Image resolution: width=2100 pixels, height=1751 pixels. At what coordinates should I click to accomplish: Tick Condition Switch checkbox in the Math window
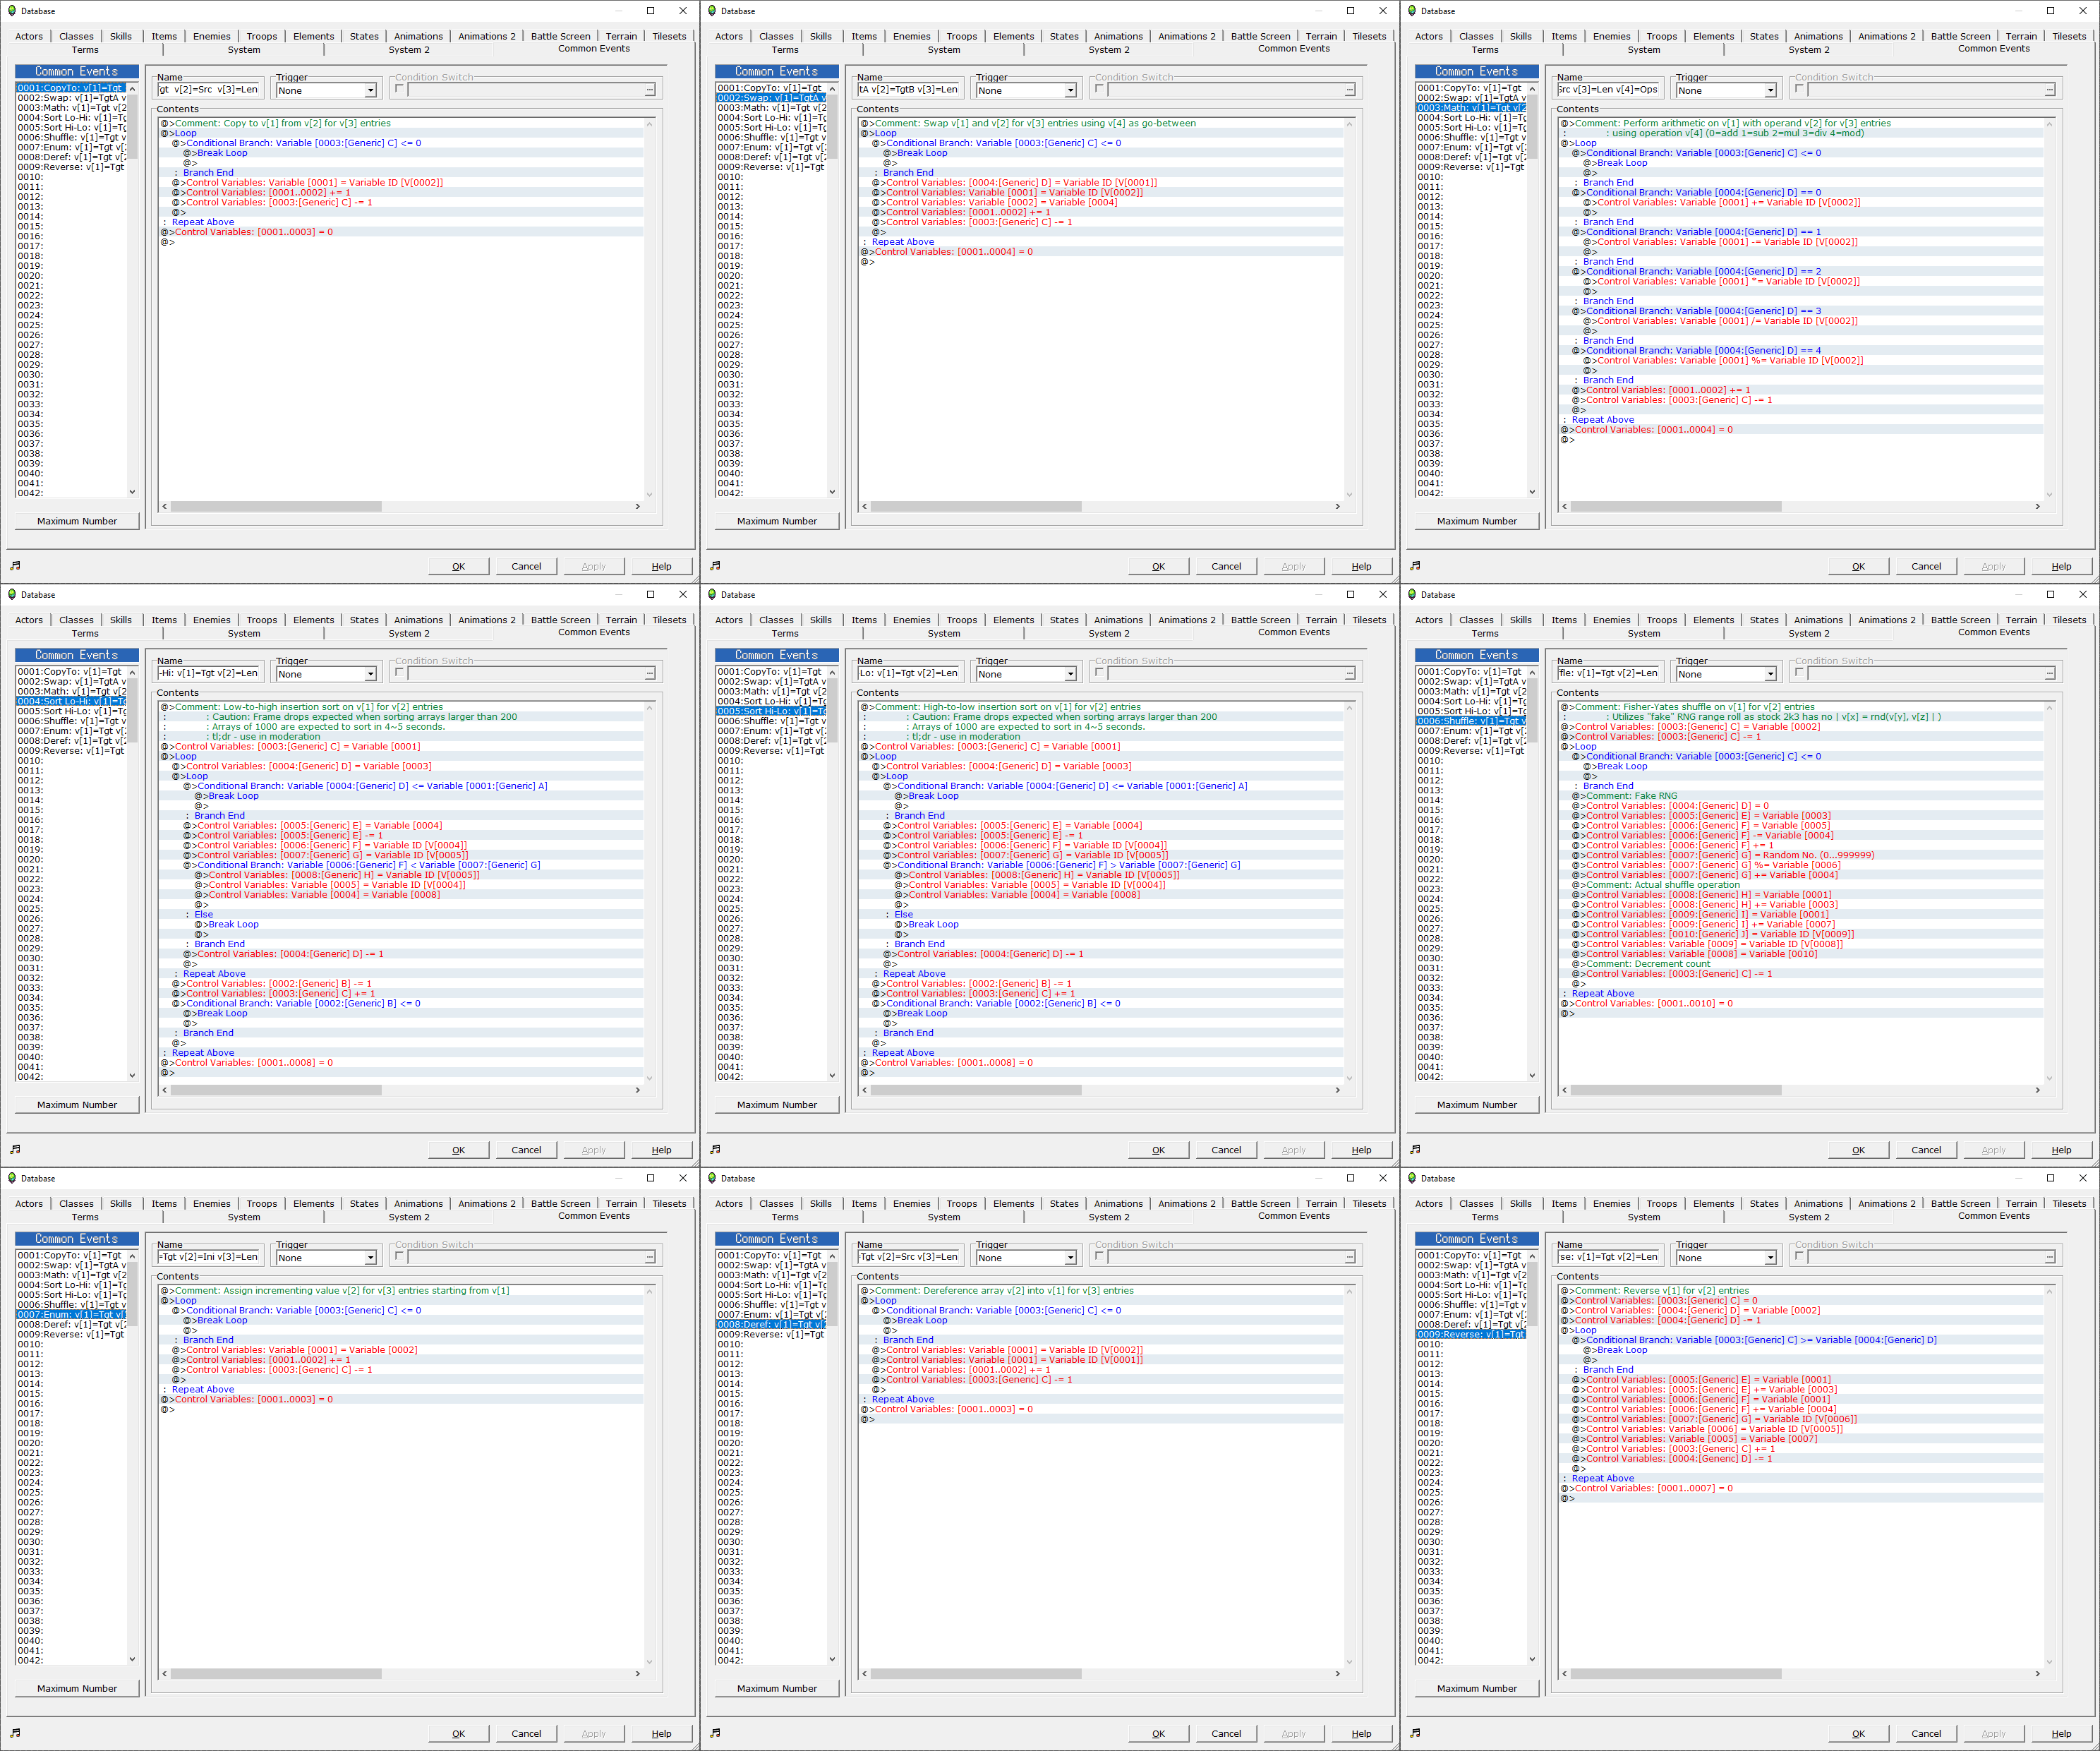pyautogui.click(x=1799, y=89)
